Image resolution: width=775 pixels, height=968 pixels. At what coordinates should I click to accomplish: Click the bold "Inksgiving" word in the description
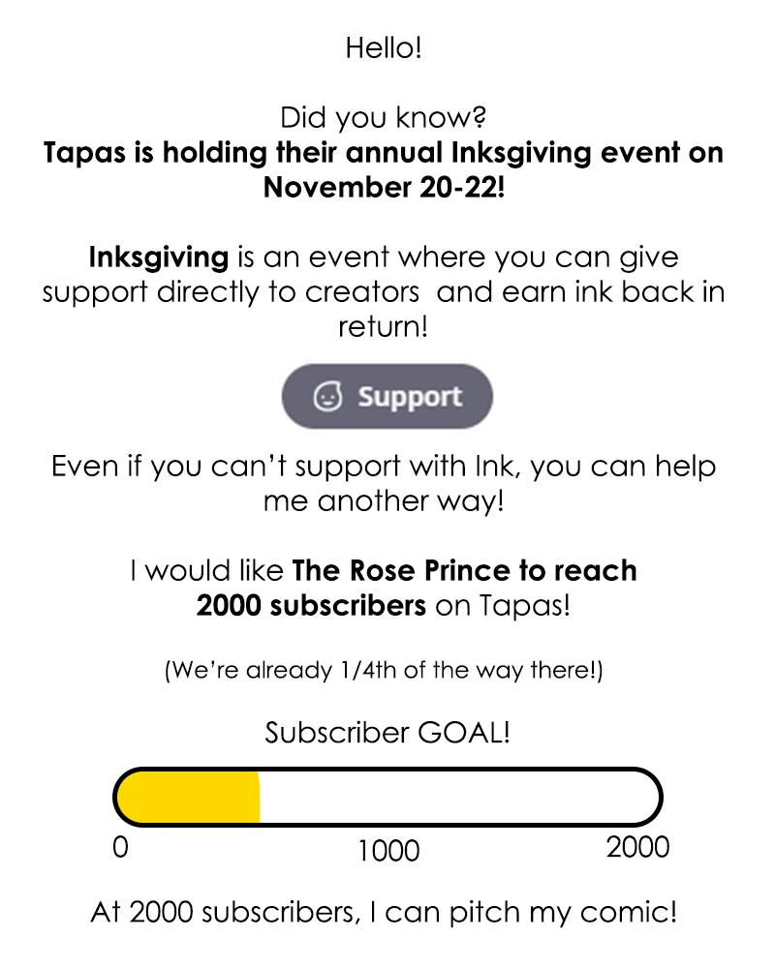(159, 257)
